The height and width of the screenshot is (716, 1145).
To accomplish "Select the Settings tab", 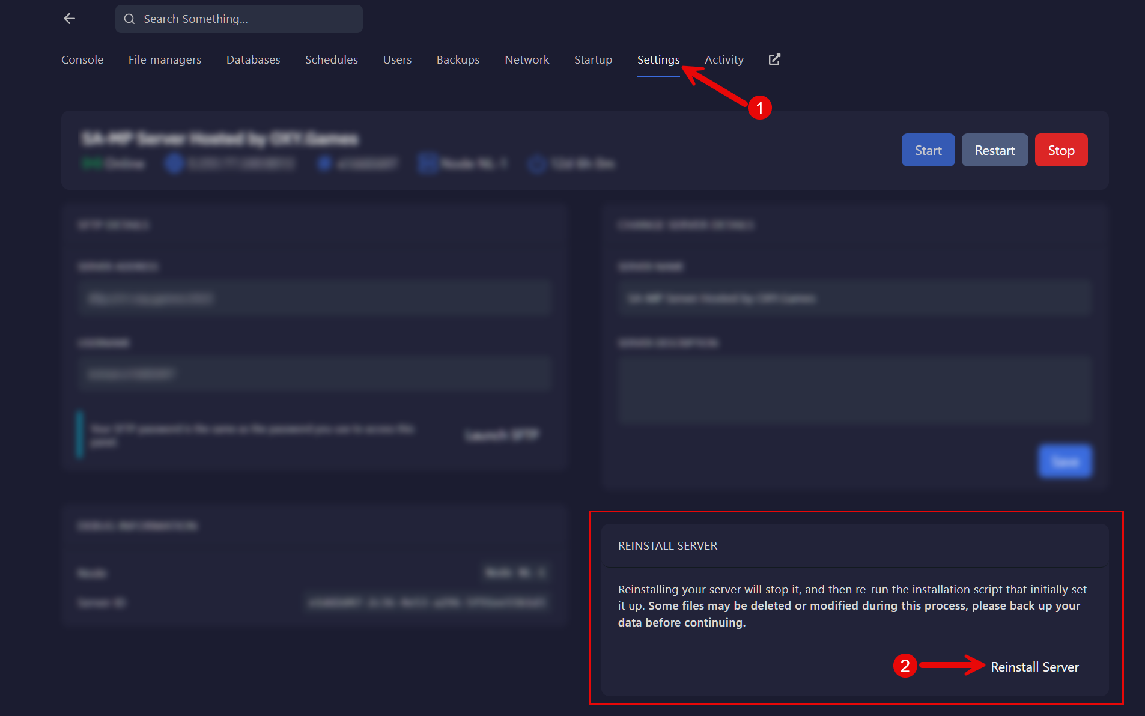I will pos(658,60).
